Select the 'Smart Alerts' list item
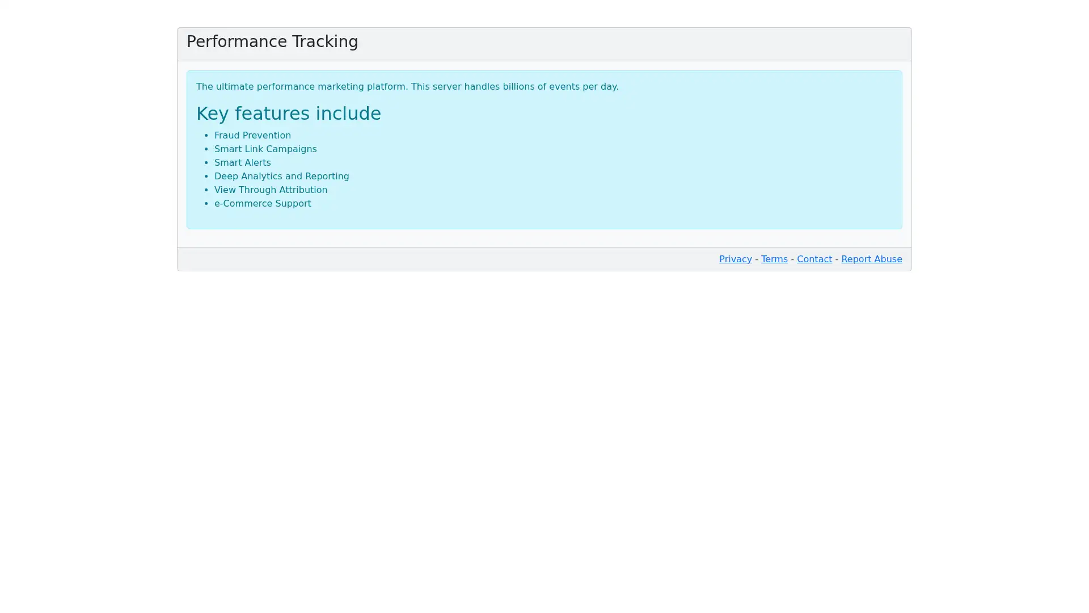Screen dimensions: 1089x613 coord(243,162)
